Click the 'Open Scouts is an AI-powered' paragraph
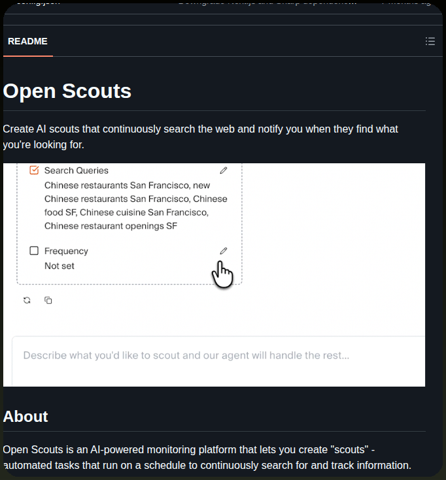The height and width of the screenshot is (480, 446). (207, 457)
